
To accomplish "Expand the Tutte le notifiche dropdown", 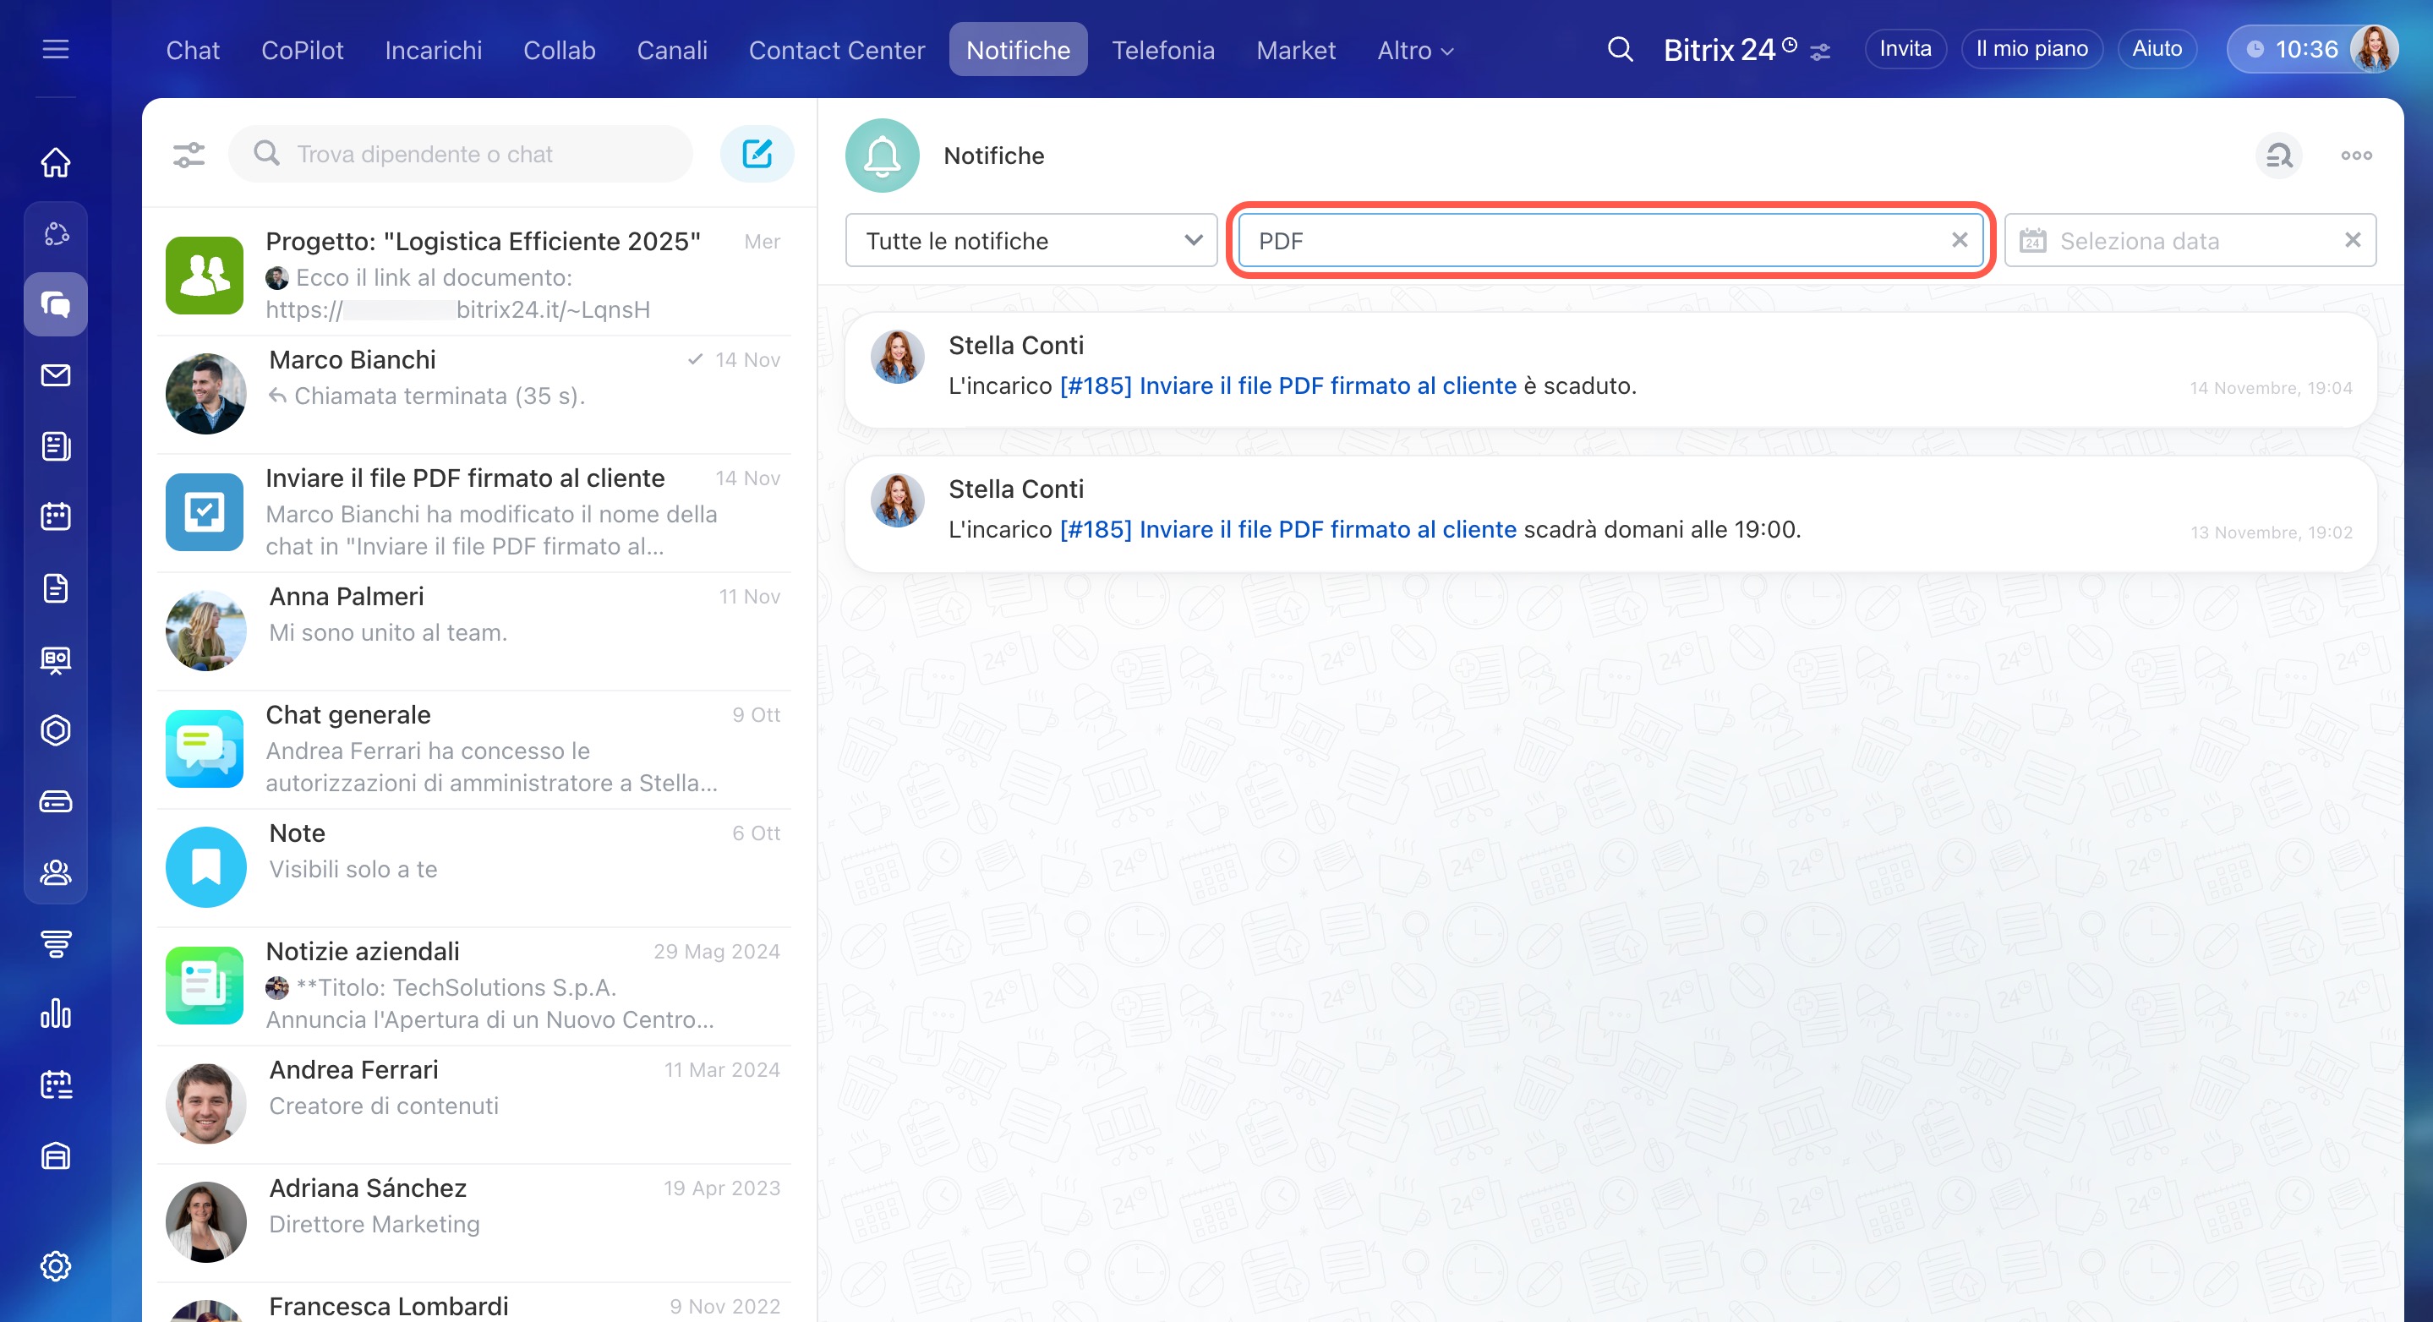I will click(1031, 241).
